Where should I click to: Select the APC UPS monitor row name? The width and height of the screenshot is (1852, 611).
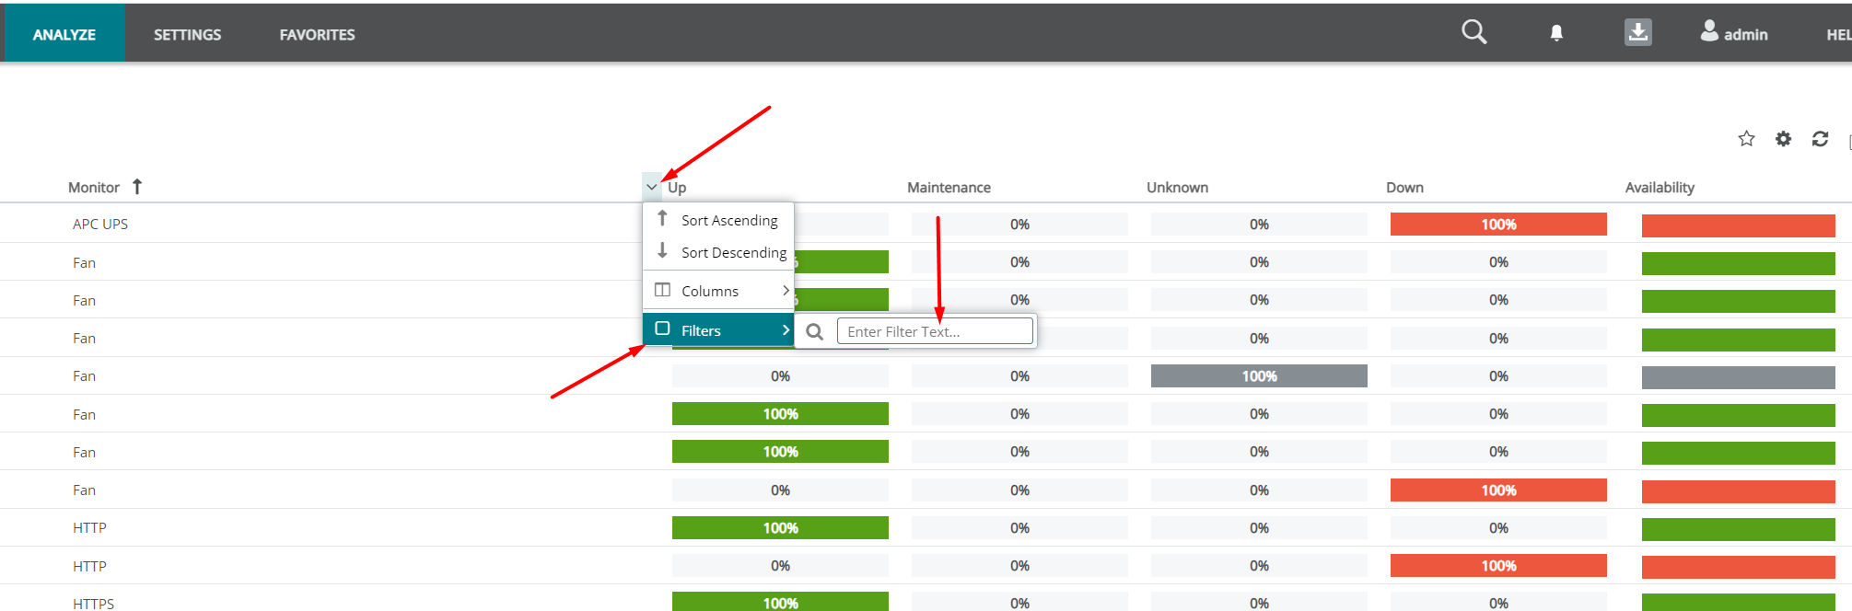point(100,225)
